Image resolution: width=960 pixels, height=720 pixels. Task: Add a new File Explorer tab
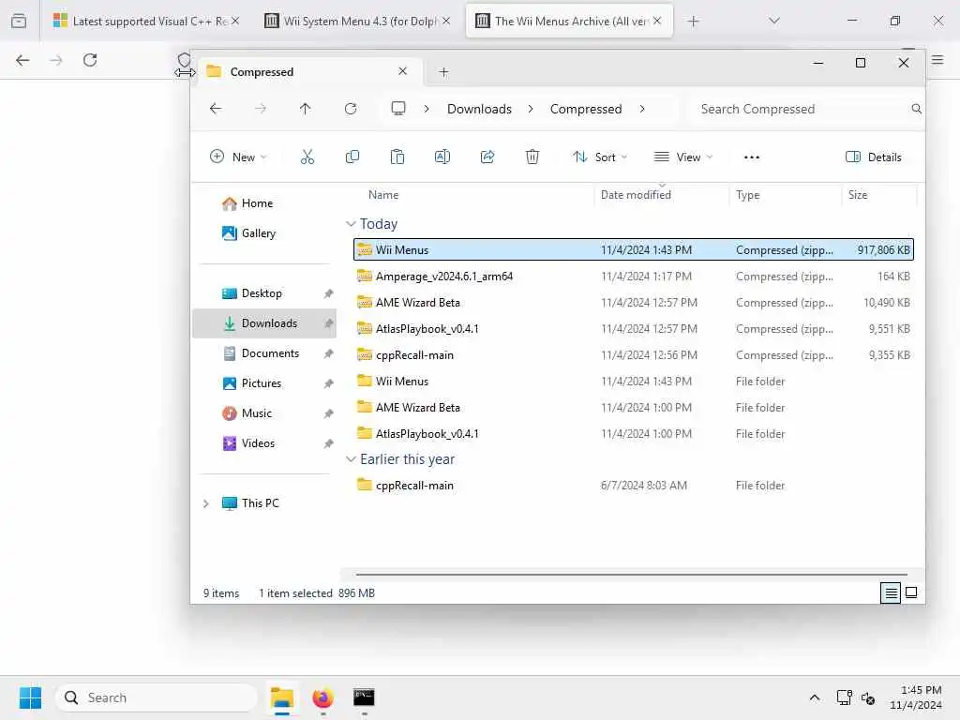click(x=443, y=72)
